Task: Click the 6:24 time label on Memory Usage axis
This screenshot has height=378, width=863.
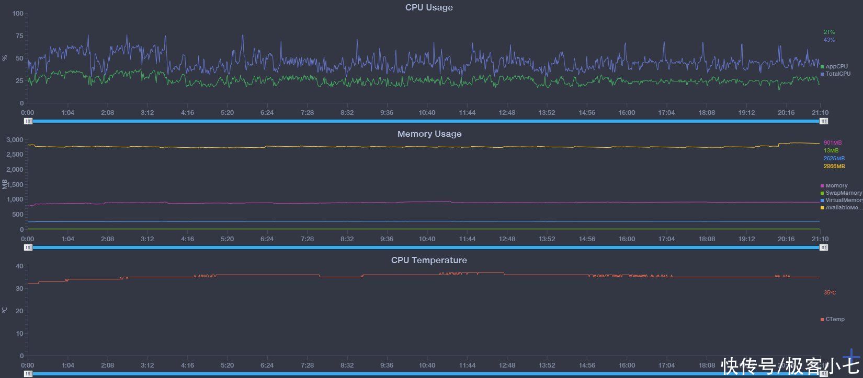Action: coord(267,239)
